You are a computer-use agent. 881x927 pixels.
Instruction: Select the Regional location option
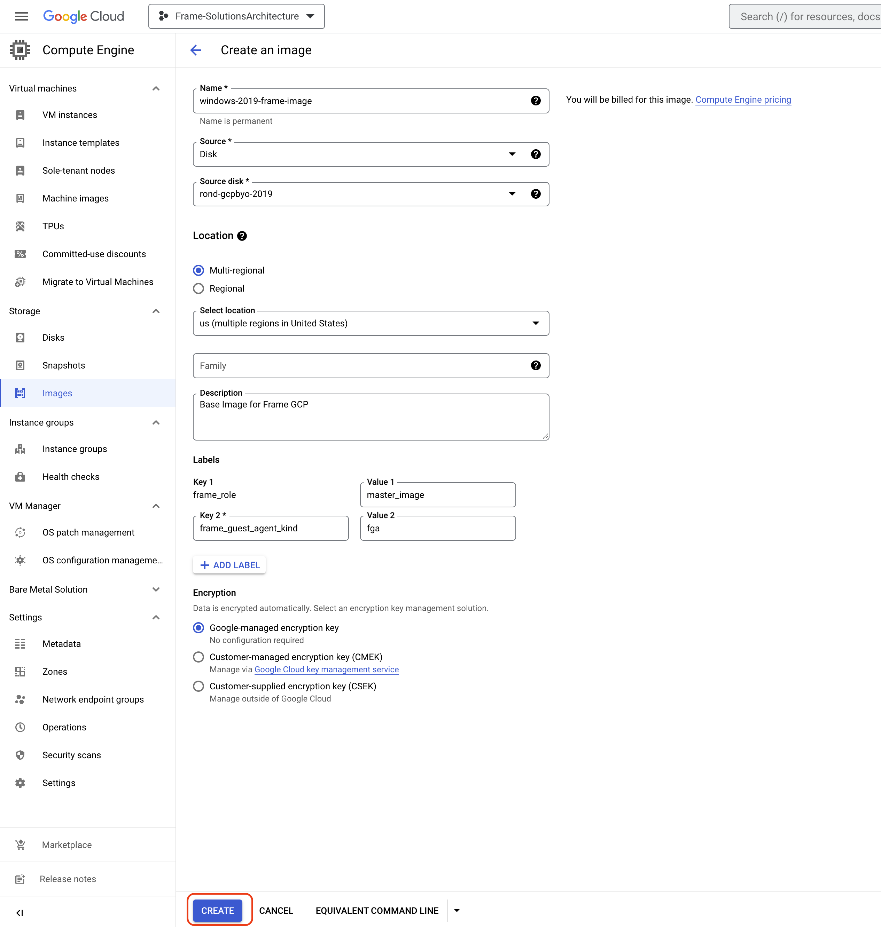click(198, 288)
